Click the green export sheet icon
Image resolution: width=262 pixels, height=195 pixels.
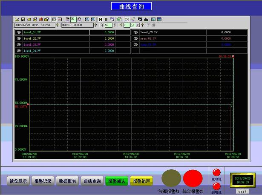(119, 20)
